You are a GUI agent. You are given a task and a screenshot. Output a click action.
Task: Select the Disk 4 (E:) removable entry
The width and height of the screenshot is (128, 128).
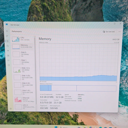pyautogui.click(x=25, y=85)
